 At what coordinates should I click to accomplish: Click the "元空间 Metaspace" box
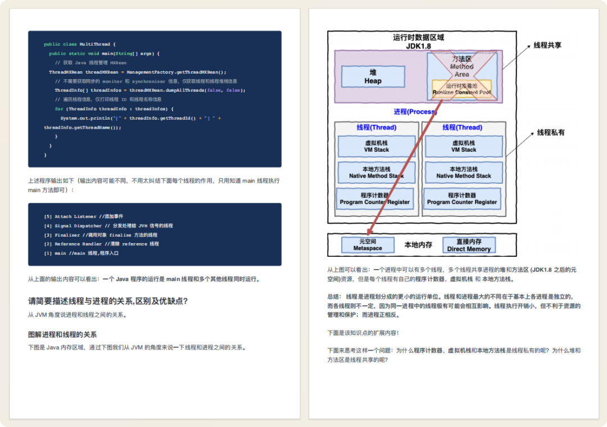pyautogui.click(x=368, y=245)
